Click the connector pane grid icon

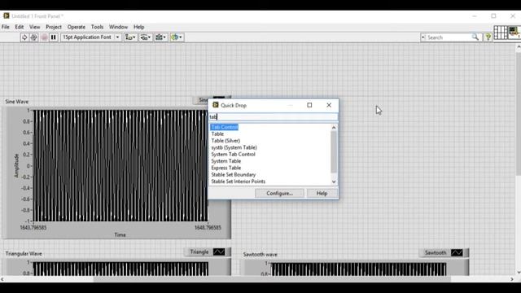tap(501, 33)
